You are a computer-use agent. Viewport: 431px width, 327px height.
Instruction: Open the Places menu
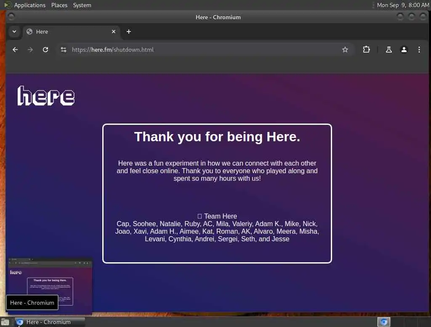pyautogui.click(x=59, y=5)
